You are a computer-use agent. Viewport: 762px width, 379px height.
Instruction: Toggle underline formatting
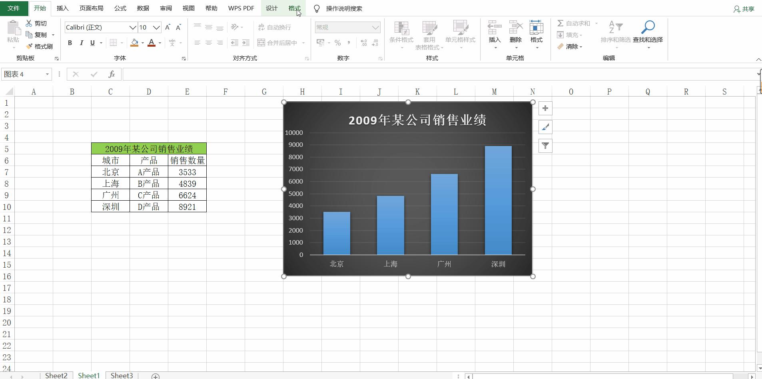tap(92, 43)
